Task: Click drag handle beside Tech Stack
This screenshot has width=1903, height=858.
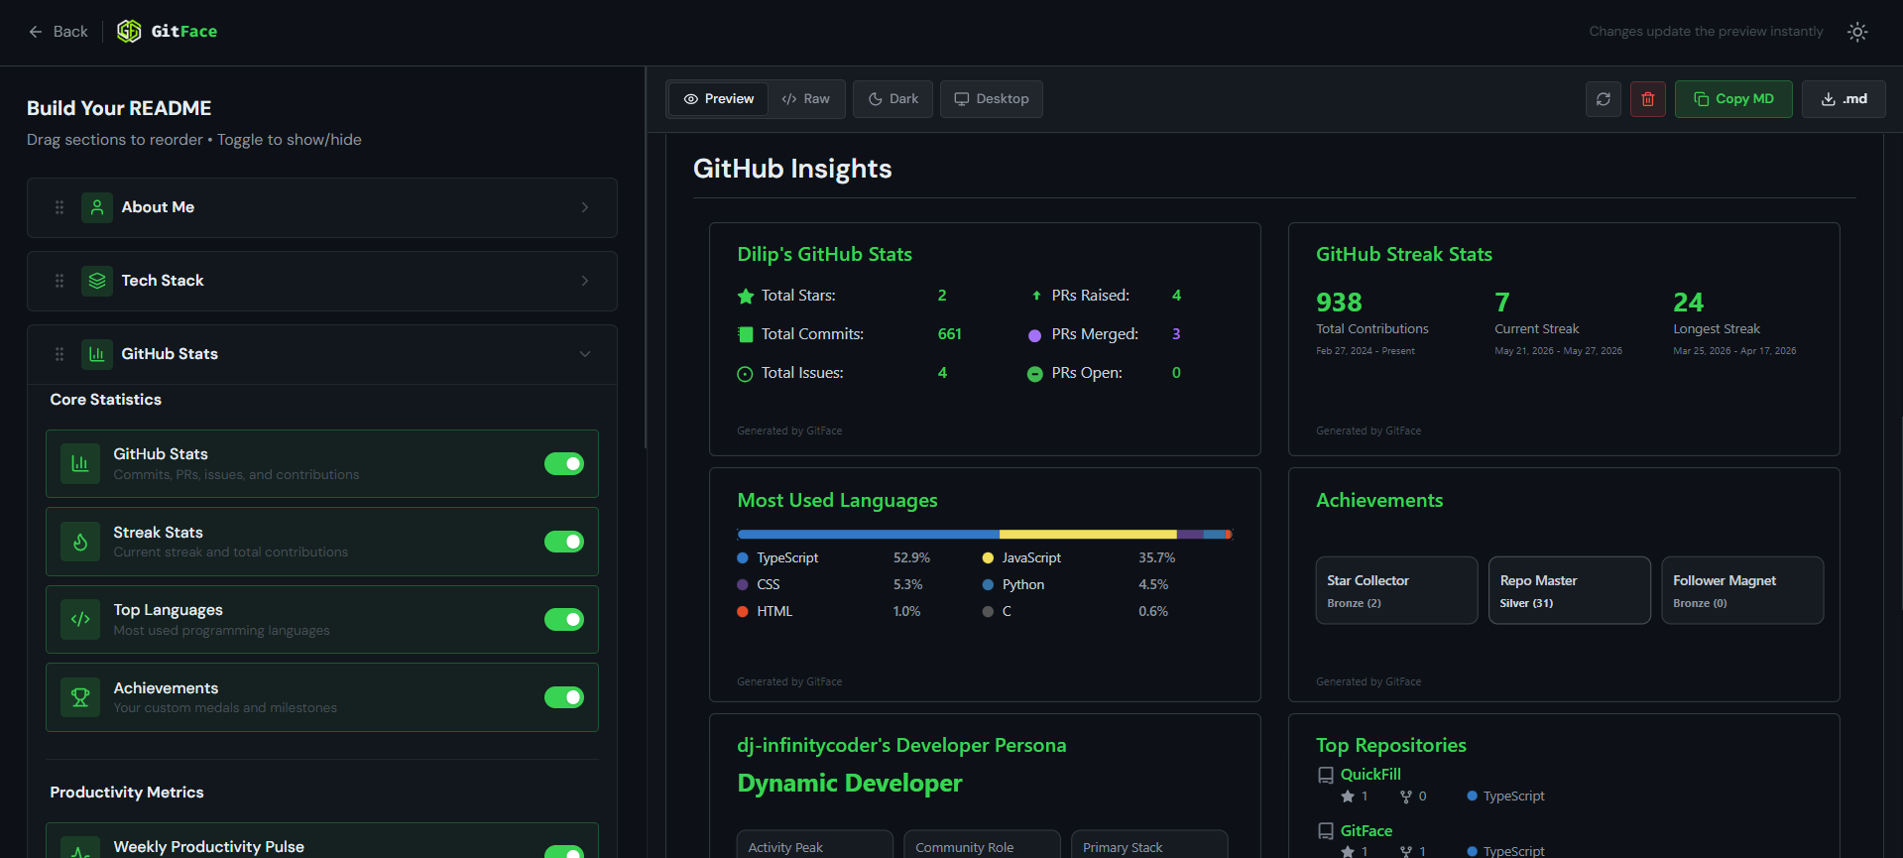Action: pyautogui.click(x=59, y=281)
